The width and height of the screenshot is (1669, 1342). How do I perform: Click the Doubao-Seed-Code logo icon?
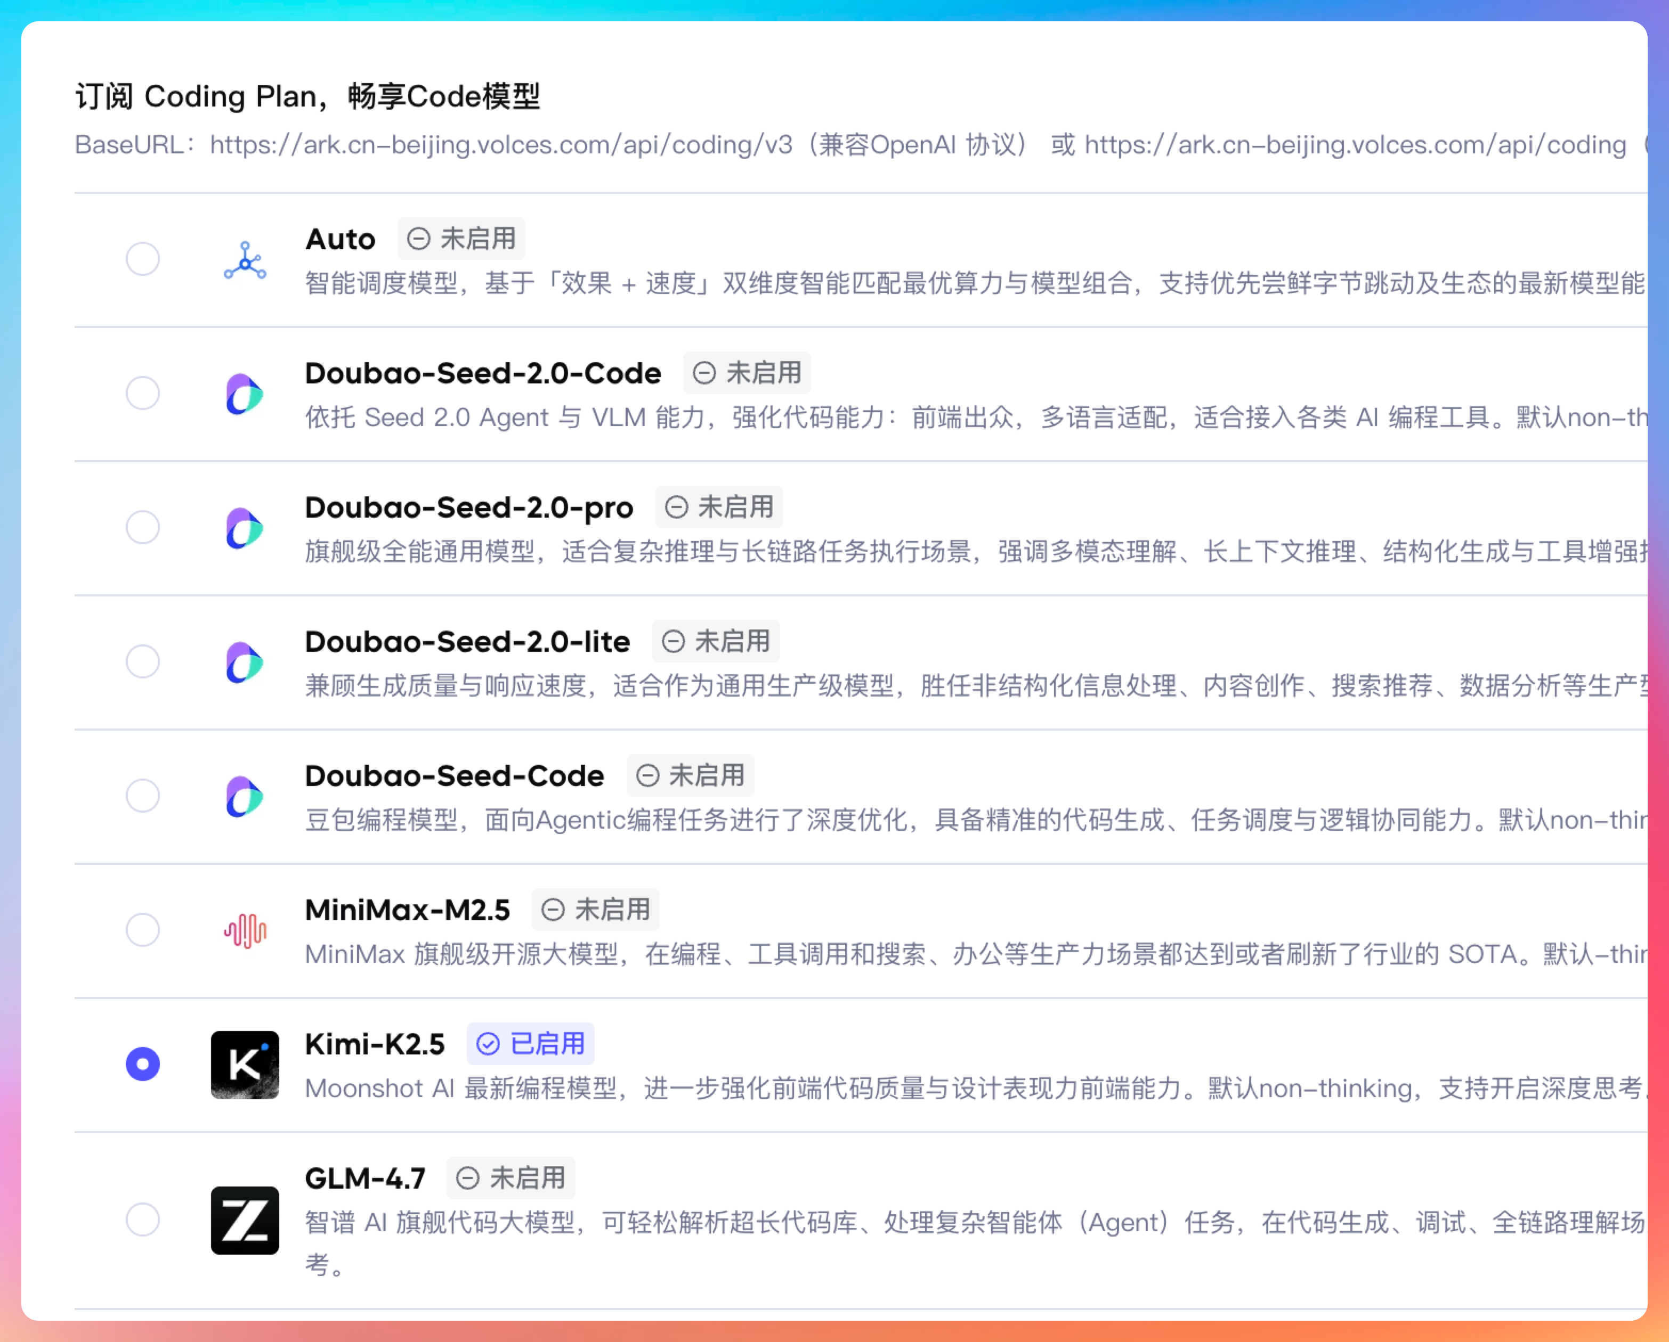[245, 797]
